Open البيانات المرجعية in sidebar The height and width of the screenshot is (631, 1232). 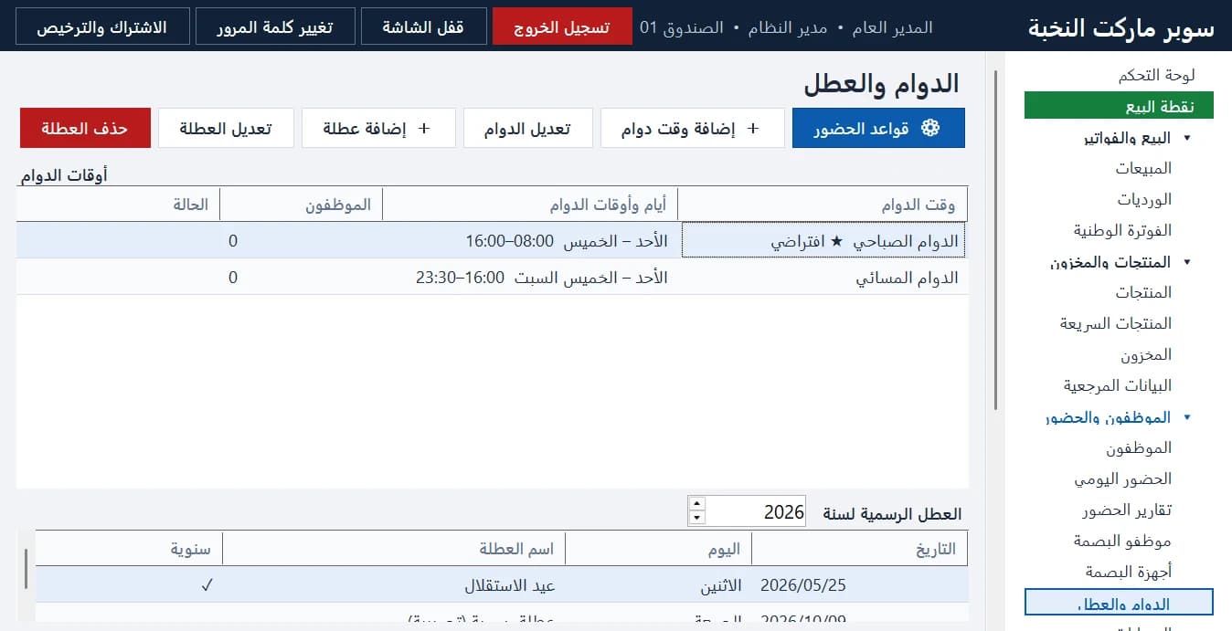point(1117,385)
